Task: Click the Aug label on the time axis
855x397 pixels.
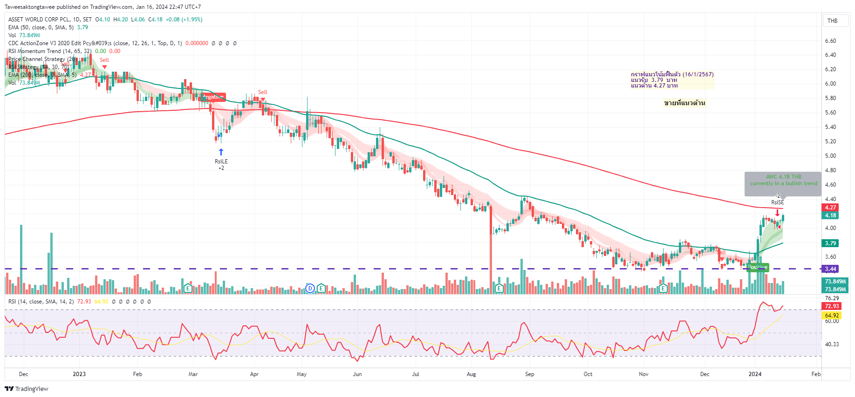Action: click(x=471, y=374)
